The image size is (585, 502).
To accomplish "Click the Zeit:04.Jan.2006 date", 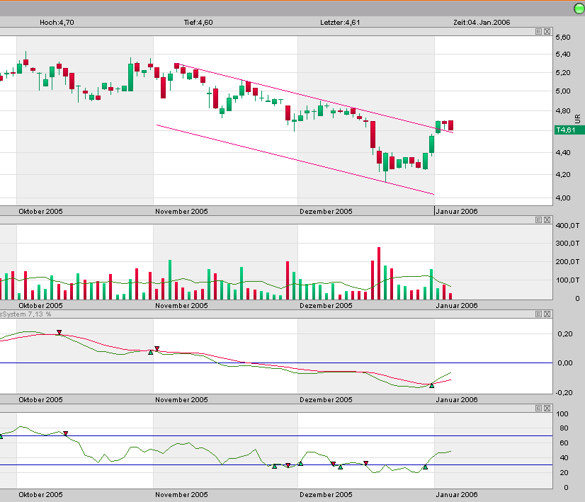I will point(482,23).
